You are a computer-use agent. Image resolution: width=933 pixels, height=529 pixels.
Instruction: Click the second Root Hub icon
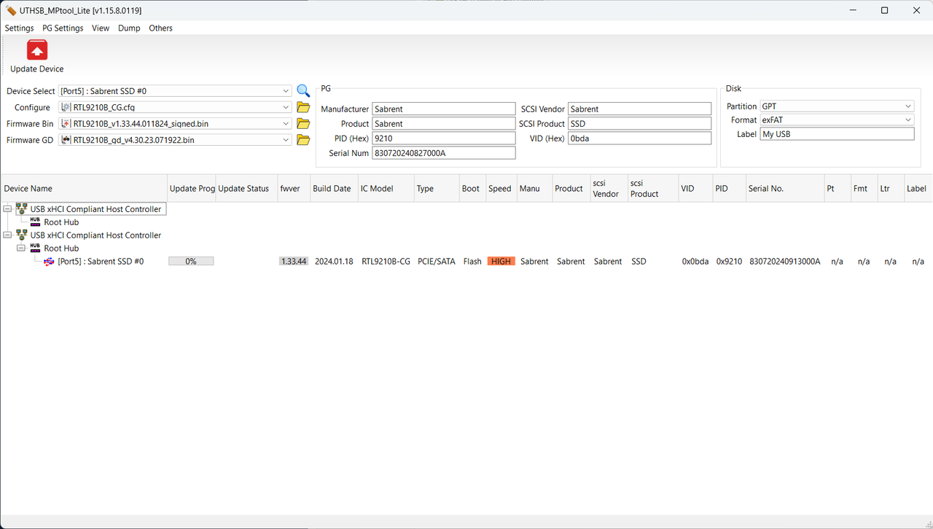tap(35, 248)
